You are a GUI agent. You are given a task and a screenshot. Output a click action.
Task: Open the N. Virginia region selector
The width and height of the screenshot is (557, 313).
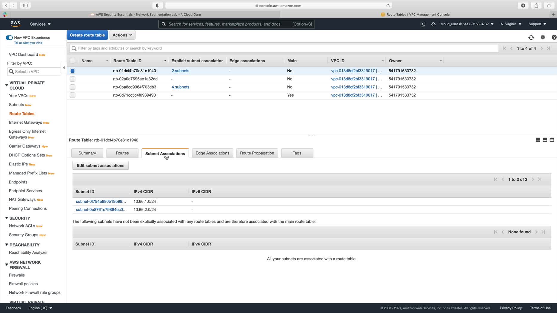[x=511, y=24]
